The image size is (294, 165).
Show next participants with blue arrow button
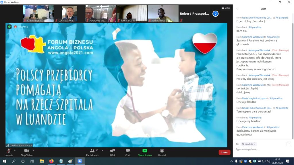[215, 13]
